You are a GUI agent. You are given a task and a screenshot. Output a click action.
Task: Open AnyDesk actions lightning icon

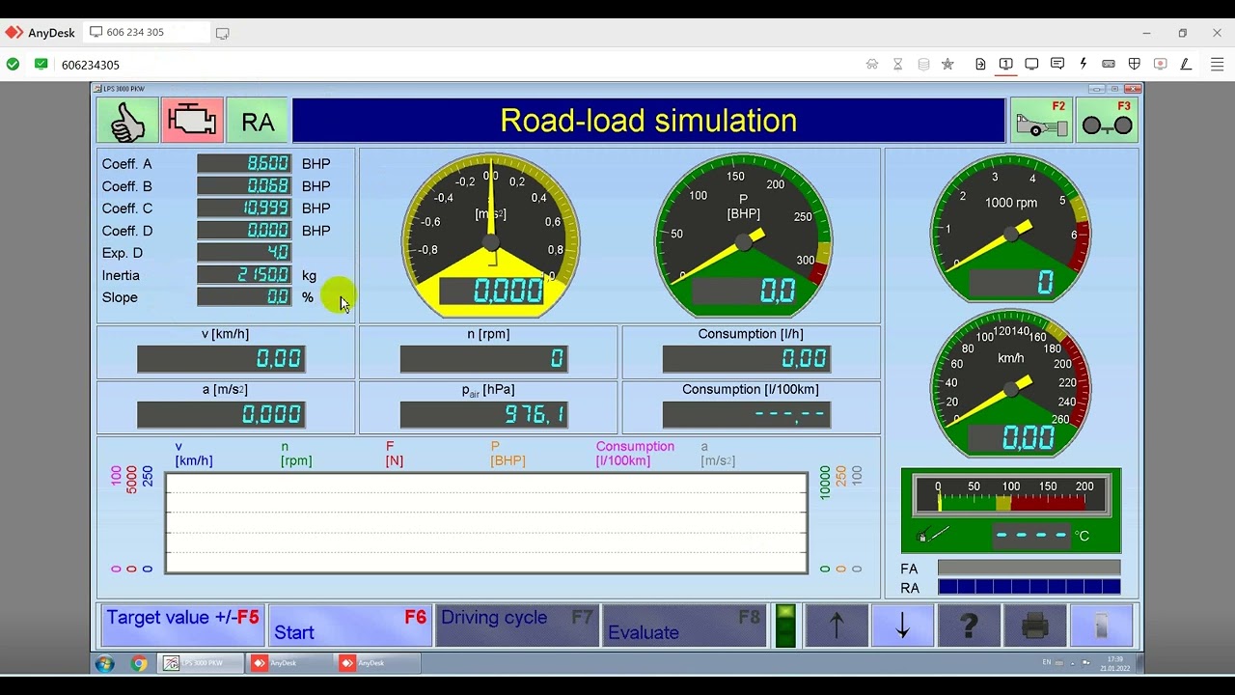tap(1084, 64)
